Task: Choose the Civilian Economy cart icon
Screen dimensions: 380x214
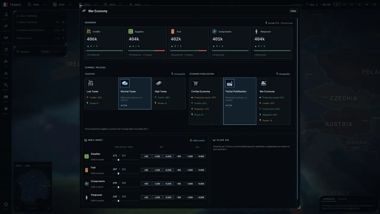Action: click(x=195, y=83)
